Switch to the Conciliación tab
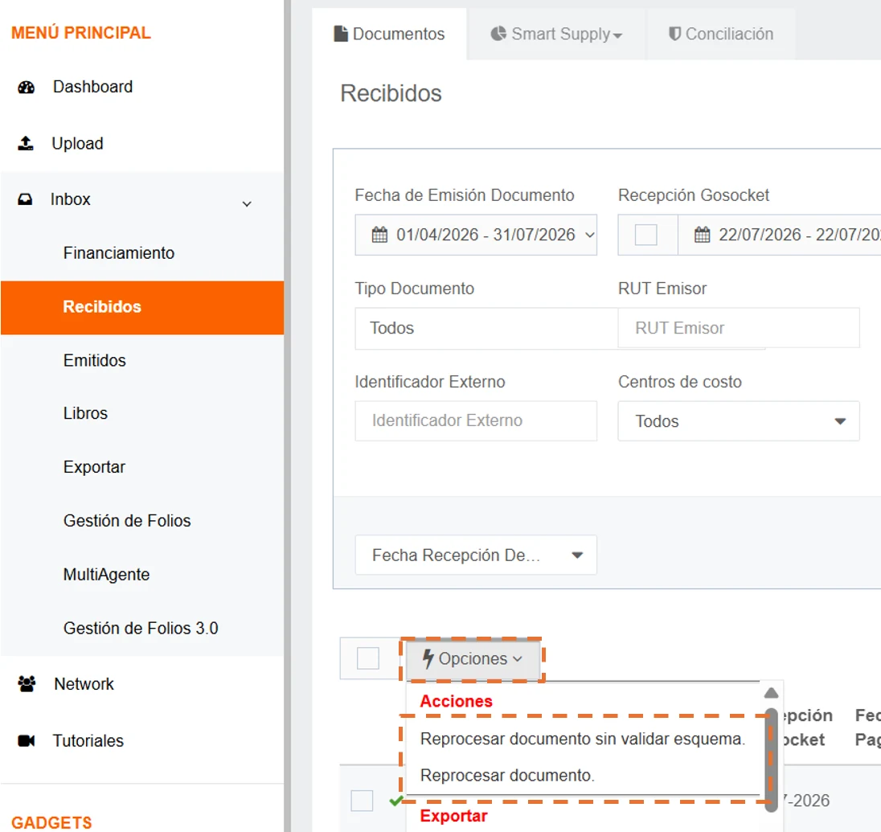Image resolution: width=881 pixels, height=832 pixels. [721, 34]
